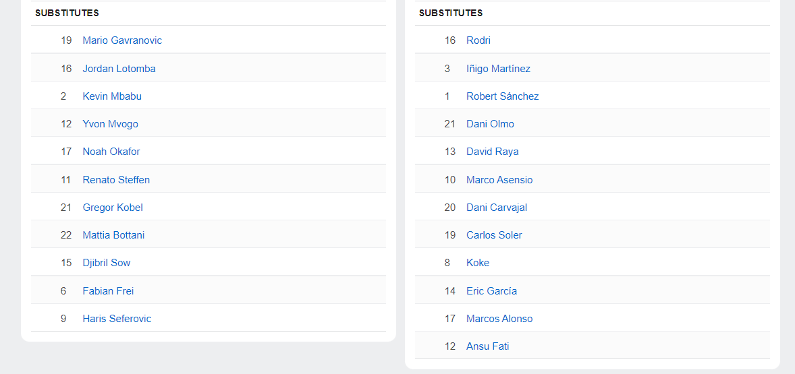
Task: Click Jordan Lotomba in substitutes
Action: point(119,69)
